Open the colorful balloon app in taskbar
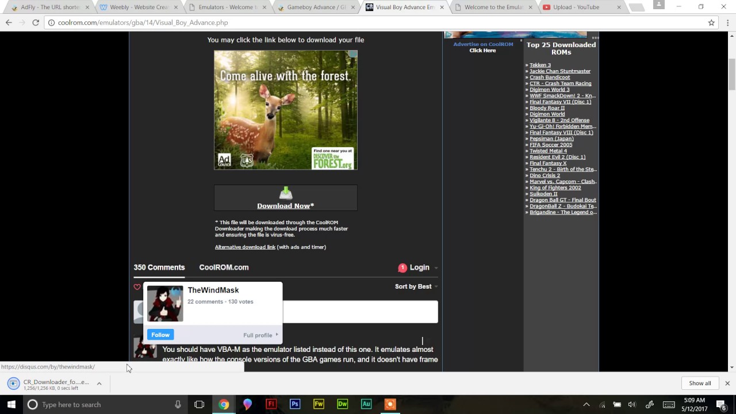 (x=247, y=404)
